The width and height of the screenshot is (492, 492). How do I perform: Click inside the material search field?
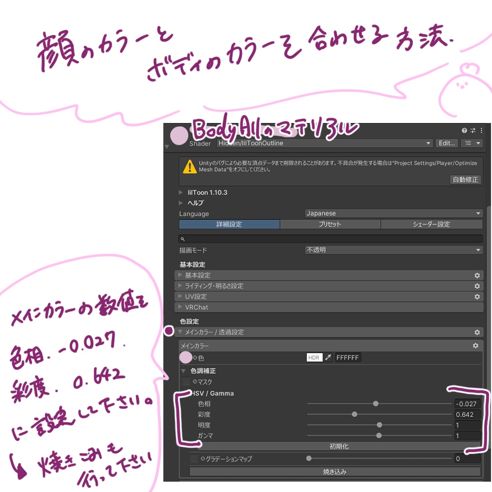click(x=330, y=239)
